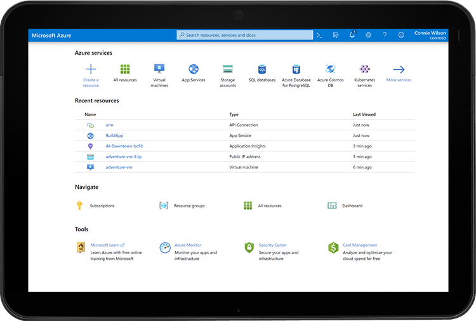
Task: Open Virtual machines service icon
Action: pyautogui.click(x=159, y=69)
